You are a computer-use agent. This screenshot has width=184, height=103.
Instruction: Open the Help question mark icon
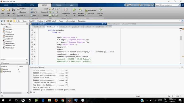pos(153,5)
